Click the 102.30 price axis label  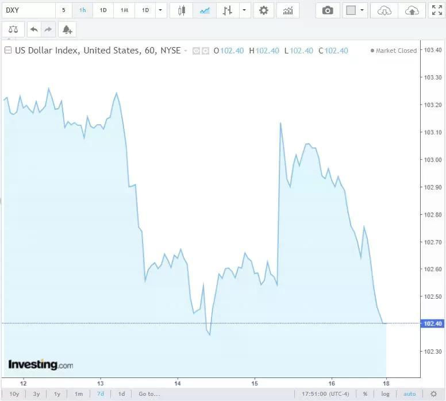click(x=433, y=352)
